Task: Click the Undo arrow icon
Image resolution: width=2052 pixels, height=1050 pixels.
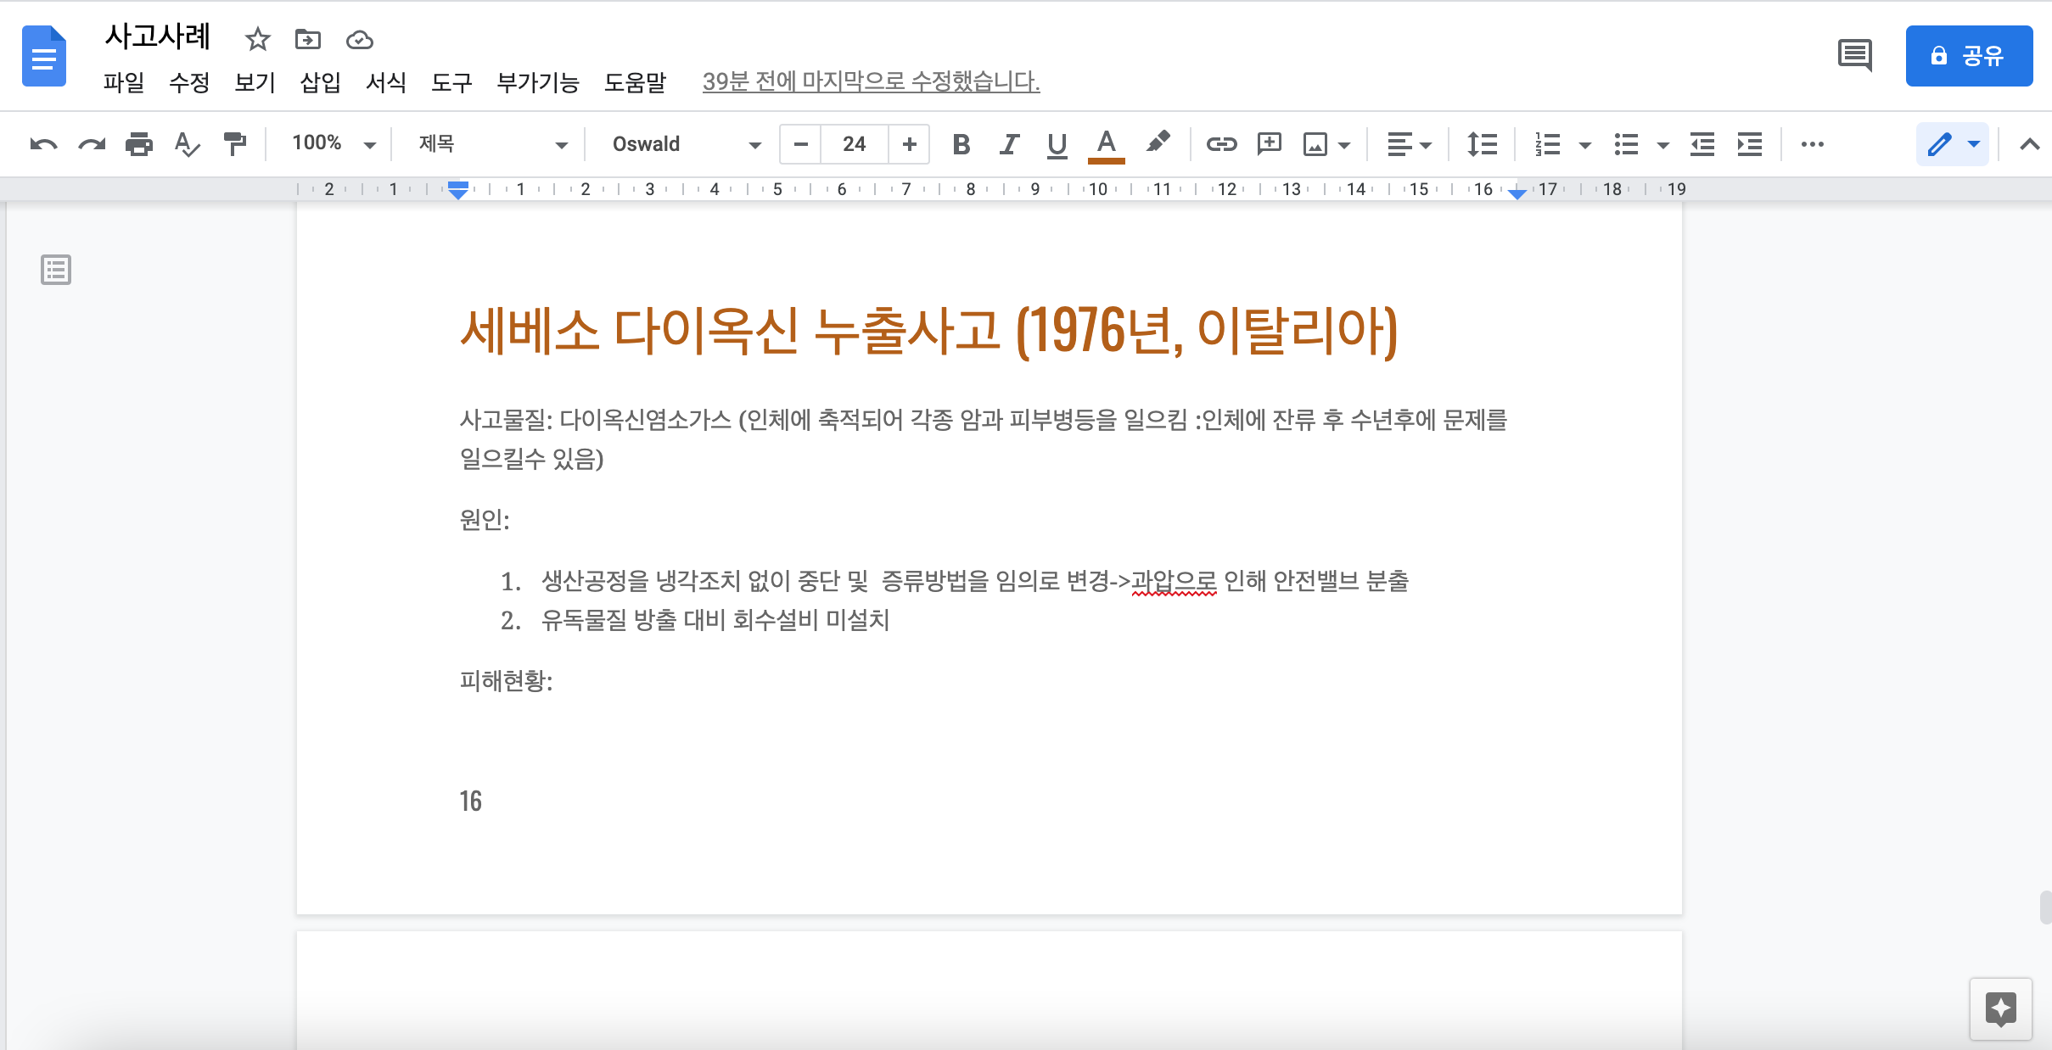Action: coord(43,144)
